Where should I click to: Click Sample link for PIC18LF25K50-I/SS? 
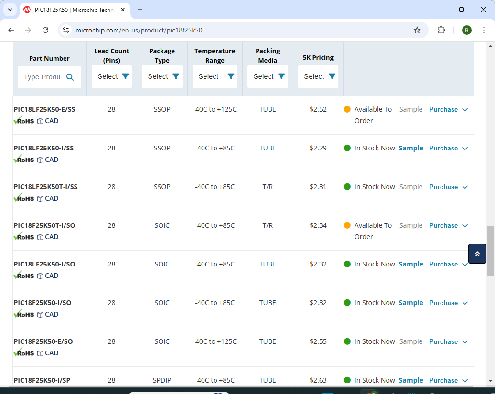410,149
